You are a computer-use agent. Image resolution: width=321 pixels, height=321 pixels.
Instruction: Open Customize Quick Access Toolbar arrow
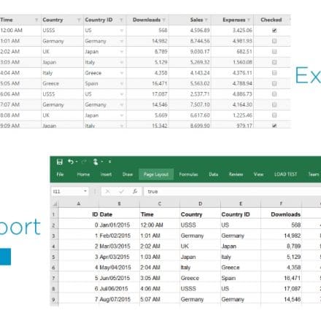110,162
